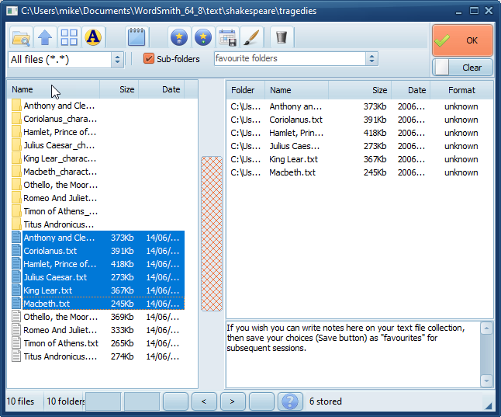Sort the left file list by Size column
This screenshot has width=501, height=417.
(120, 90)
